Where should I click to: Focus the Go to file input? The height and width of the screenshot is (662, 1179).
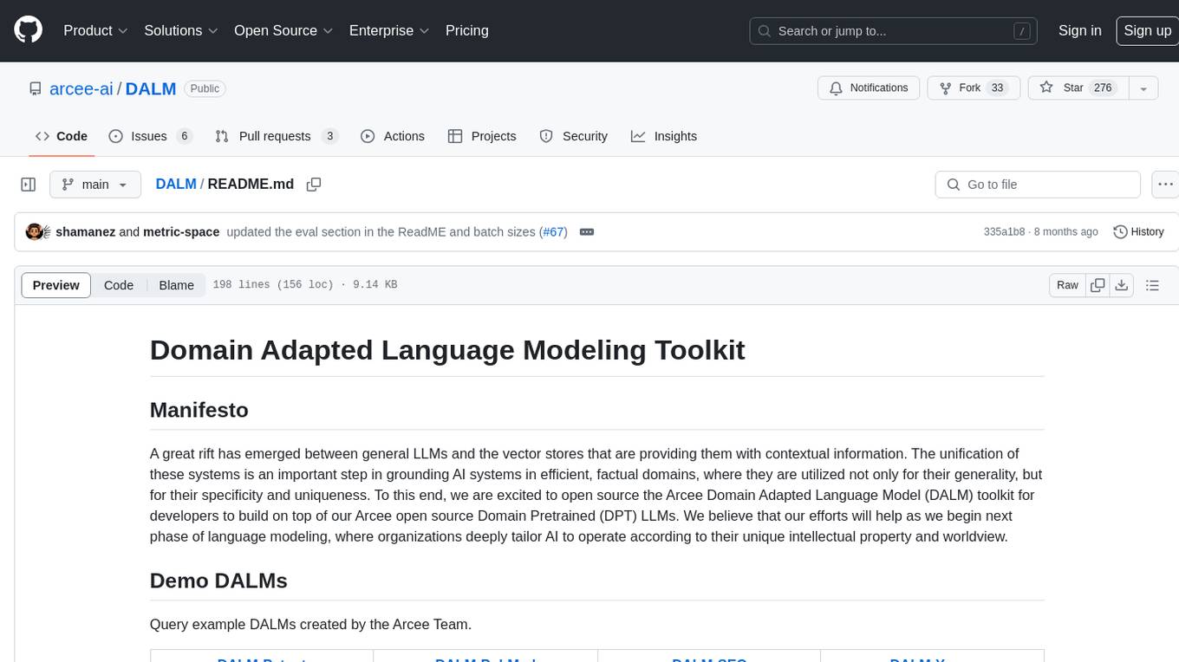(x=1038, y=185)
